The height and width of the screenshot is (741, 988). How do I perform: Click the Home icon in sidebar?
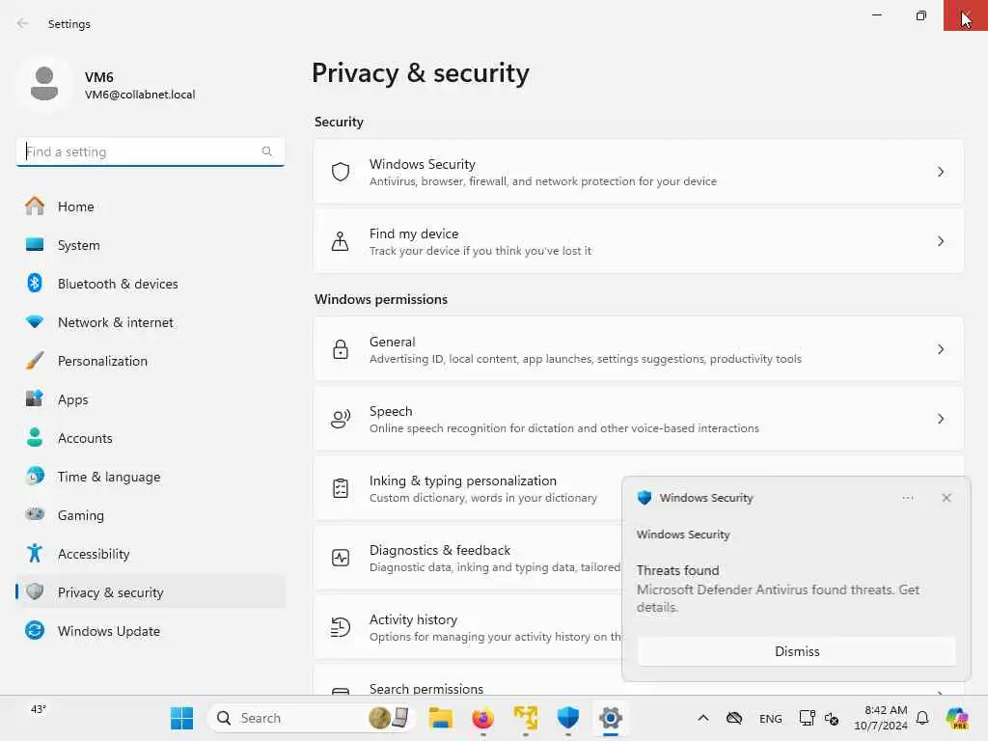point(35,206)
